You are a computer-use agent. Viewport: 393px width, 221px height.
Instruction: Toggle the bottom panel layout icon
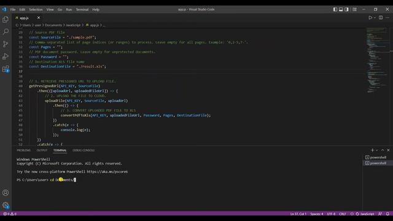(341, 10)
